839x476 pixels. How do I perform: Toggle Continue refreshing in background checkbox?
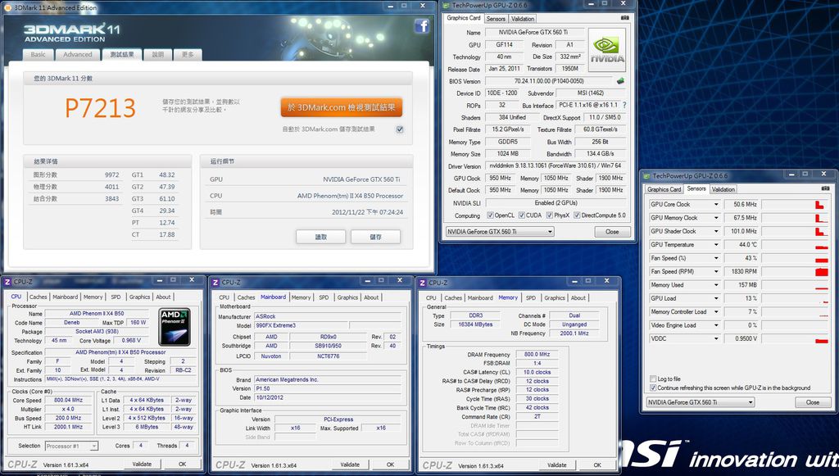pyautogui.click(x=653, y=388)
